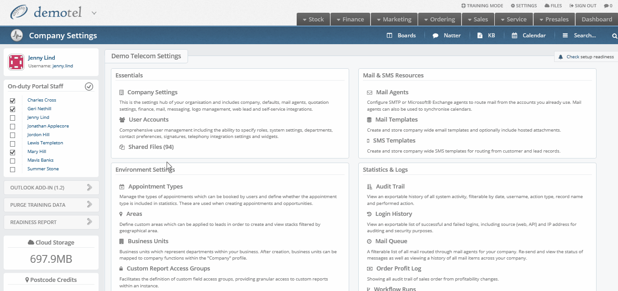Image resolution: width=618 pixels, height=291 pixels.
Task: Click the magnifying glass search icon
Action: point(614,36)
